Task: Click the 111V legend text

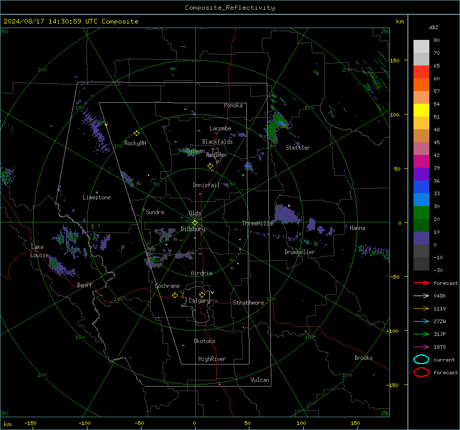Action: point(440,308)
